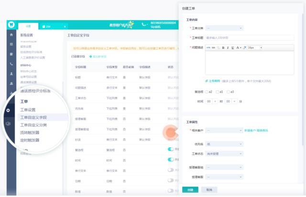
Task: Click the first green link beside 相关客户
Action: click(250, 131)
